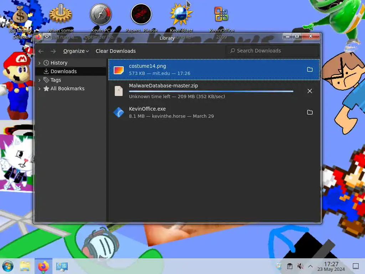
Task: Expand the All Bookmarks tree node
Action: click(39, 88)
